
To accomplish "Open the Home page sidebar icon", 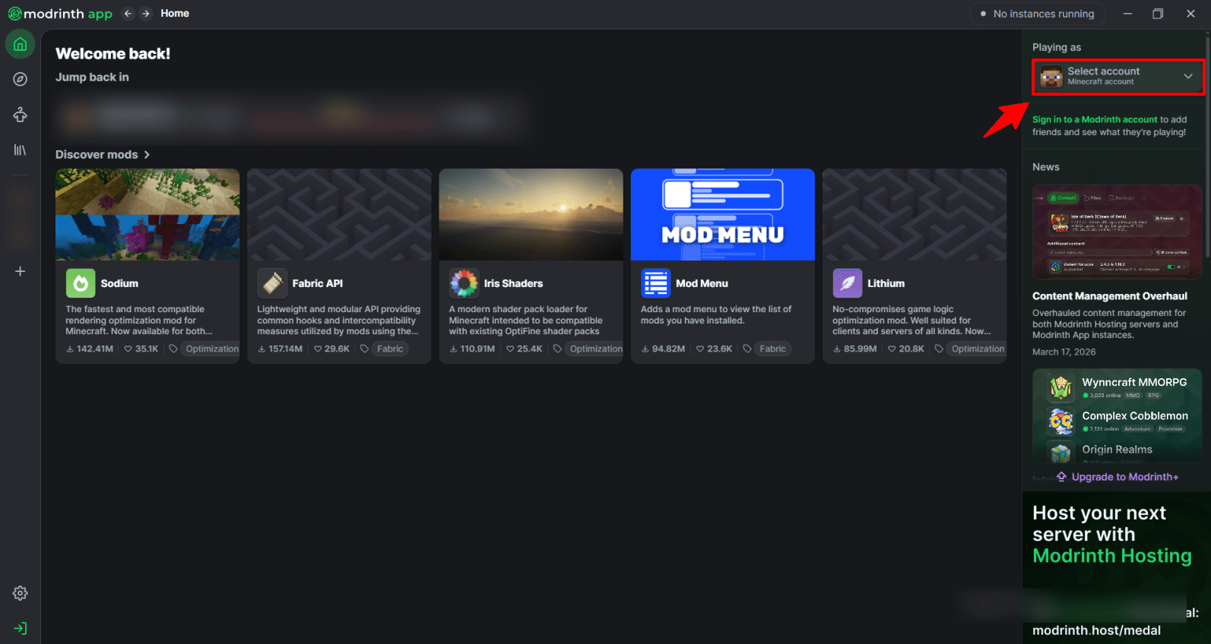I will tap(21, 44).
